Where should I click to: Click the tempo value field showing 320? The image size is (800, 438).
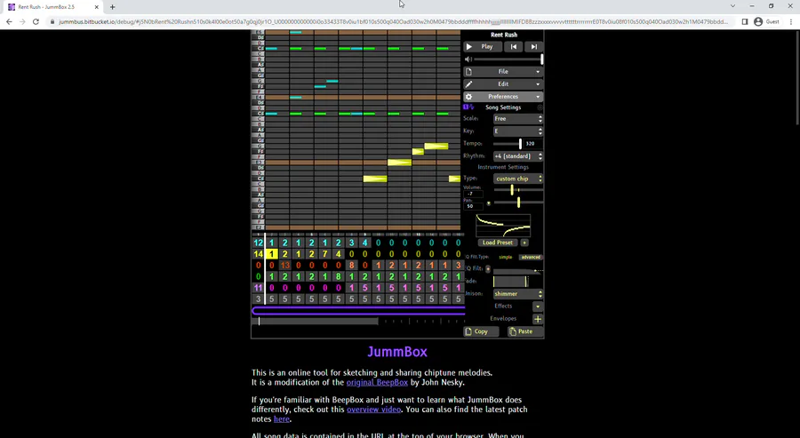pyautogui.click(x=533, y=144)
